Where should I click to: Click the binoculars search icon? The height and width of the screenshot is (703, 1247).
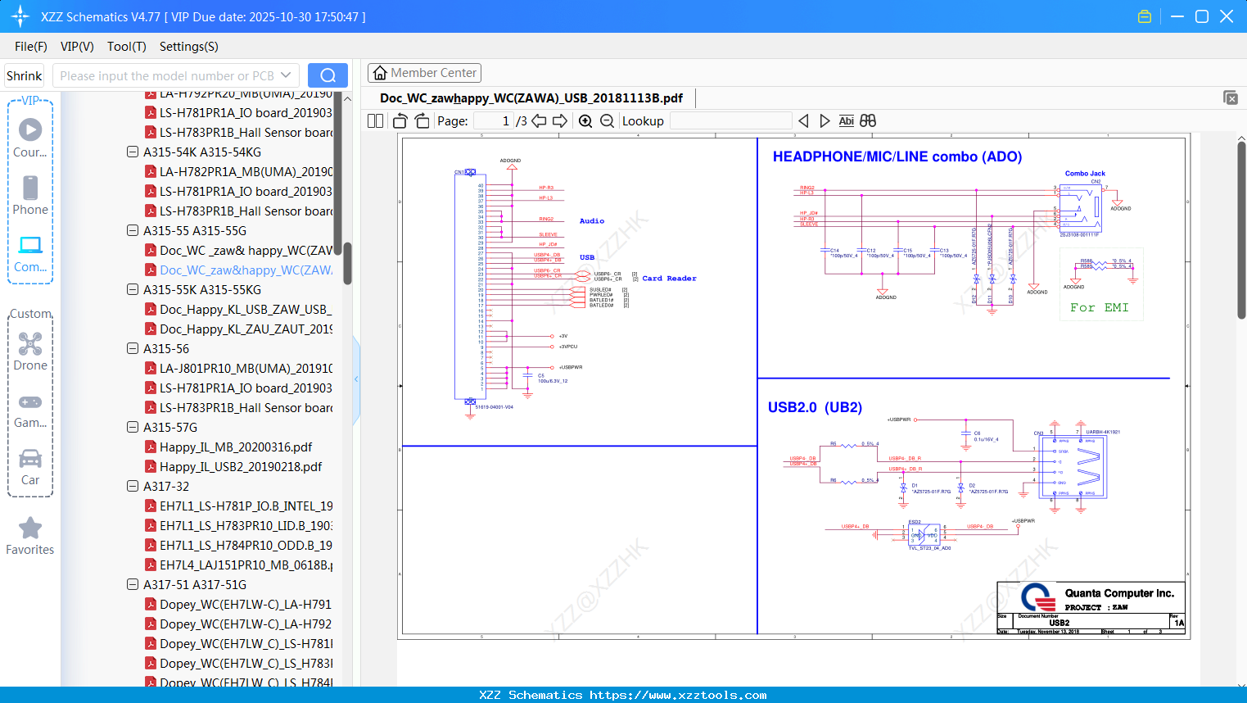pyautogui.click(x=868, y=121)
